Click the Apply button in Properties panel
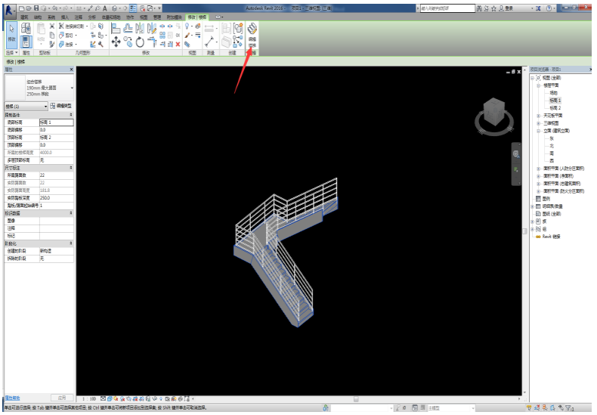 (62, 398)
